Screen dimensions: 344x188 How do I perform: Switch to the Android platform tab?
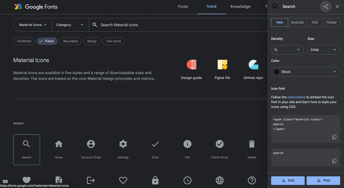tap(297, 22)
